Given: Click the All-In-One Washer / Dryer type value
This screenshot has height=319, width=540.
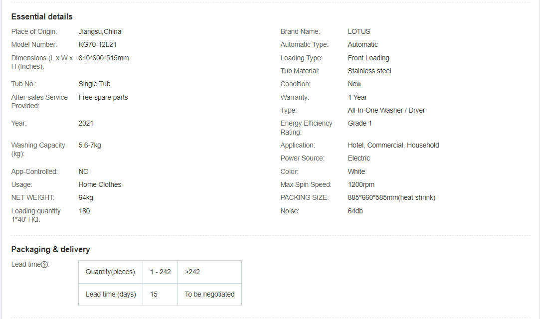Looking at the screenshot, I should [x=386, y=110].
